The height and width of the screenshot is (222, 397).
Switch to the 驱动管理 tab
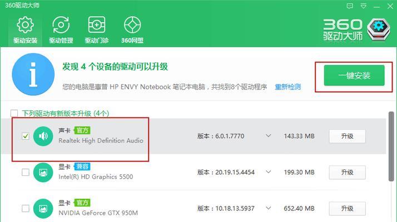pyautogui.click(x=61, y=30)
